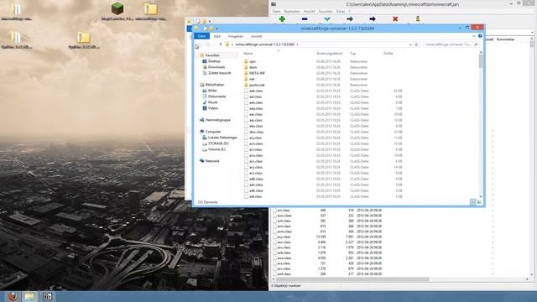Image resolution: width=537 pixels, height=302 pixels.
Task: Switch Explorer to details view icon in status bar
Action: click(x=473, y=202)
